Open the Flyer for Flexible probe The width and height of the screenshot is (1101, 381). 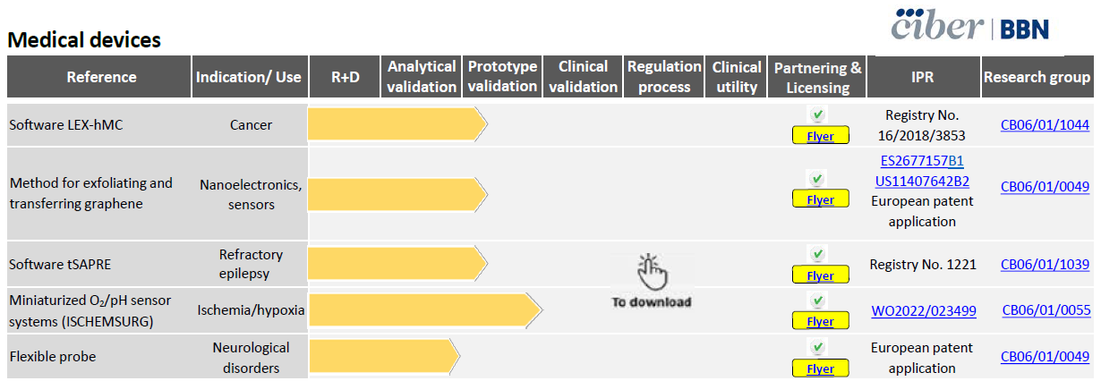[x=820, y=368]
